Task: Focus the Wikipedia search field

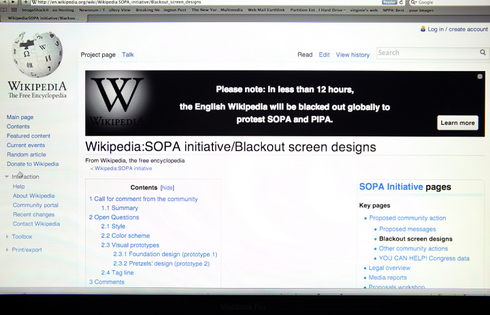Action: (426, 53)
